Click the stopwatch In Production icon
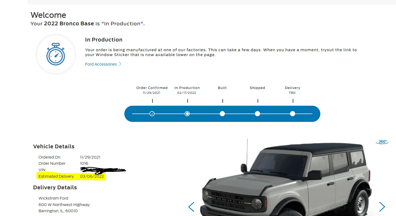 pyautogui.click(x=56, y=54)
